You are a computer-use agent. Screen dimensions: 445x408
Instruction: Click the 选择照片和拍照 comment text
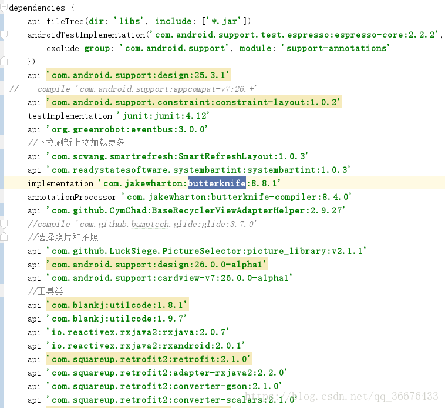pyautogui.click(x=63, y=238)
